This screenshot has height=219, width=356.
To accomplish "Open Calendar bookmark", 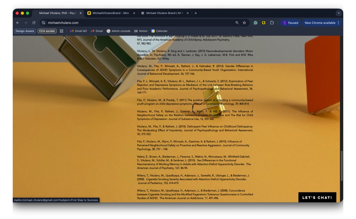I will 160,31.
